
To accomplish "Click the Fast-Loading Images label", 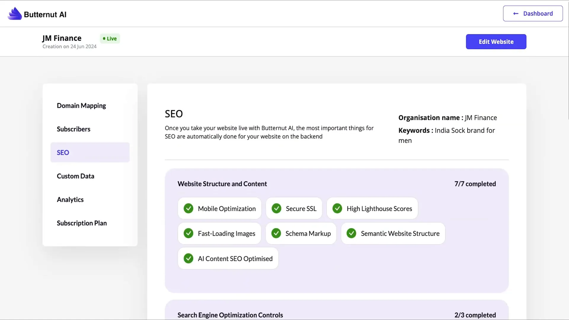I will pos(226,233).
